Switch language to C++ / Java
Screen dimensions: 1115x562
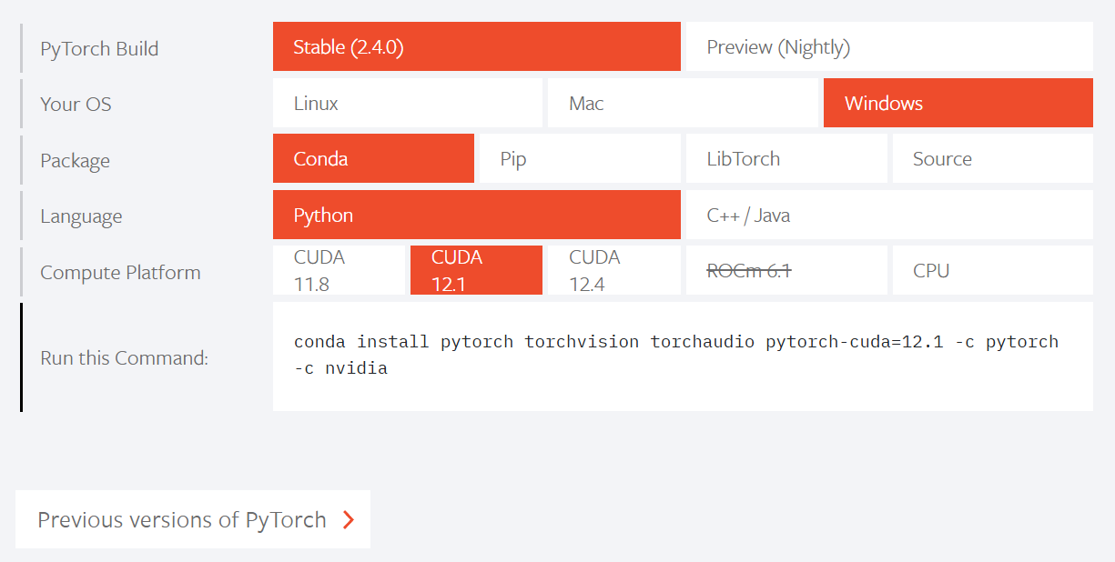coord(888,215)
